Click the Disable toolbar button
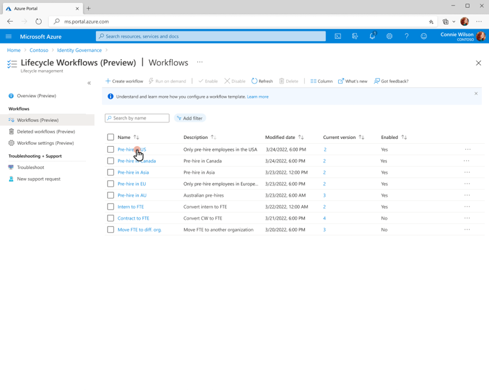Image resolution: width=489 pixels, height=390 pixels. pyautogui.click(x=235, y=81)
